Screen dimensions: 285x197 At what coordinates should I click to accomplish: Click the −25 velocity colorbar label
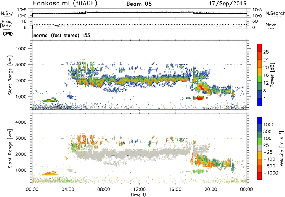click(x=268, y=152)
